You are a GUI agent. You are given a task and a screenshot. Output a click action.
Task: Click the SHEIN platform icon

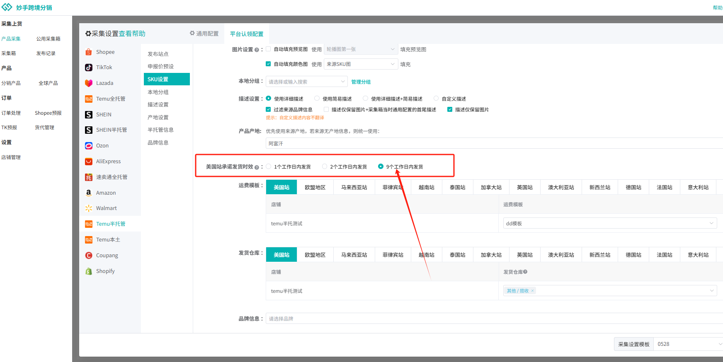89,114
